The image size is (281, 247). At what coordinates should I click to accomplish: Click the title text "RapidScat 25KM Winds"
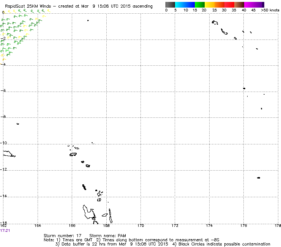[x=28, y=6]
